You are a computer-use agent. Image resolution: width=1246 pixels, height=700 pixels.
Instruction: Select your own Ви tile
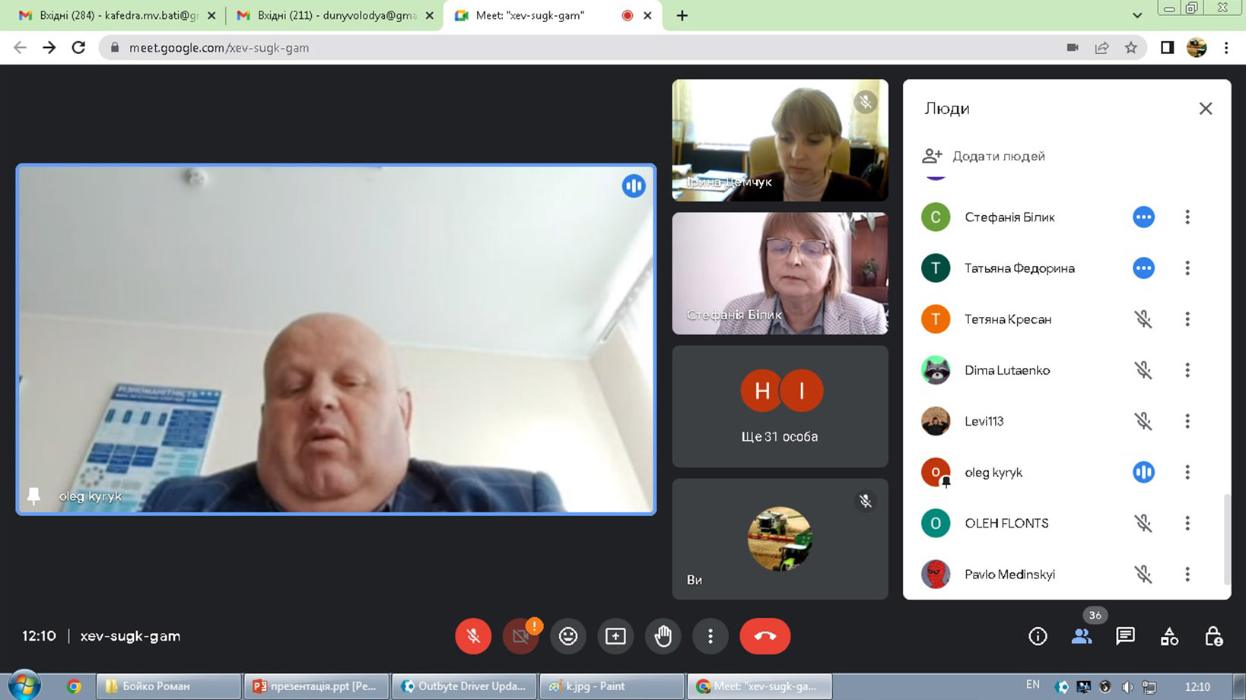pos(780,539)
